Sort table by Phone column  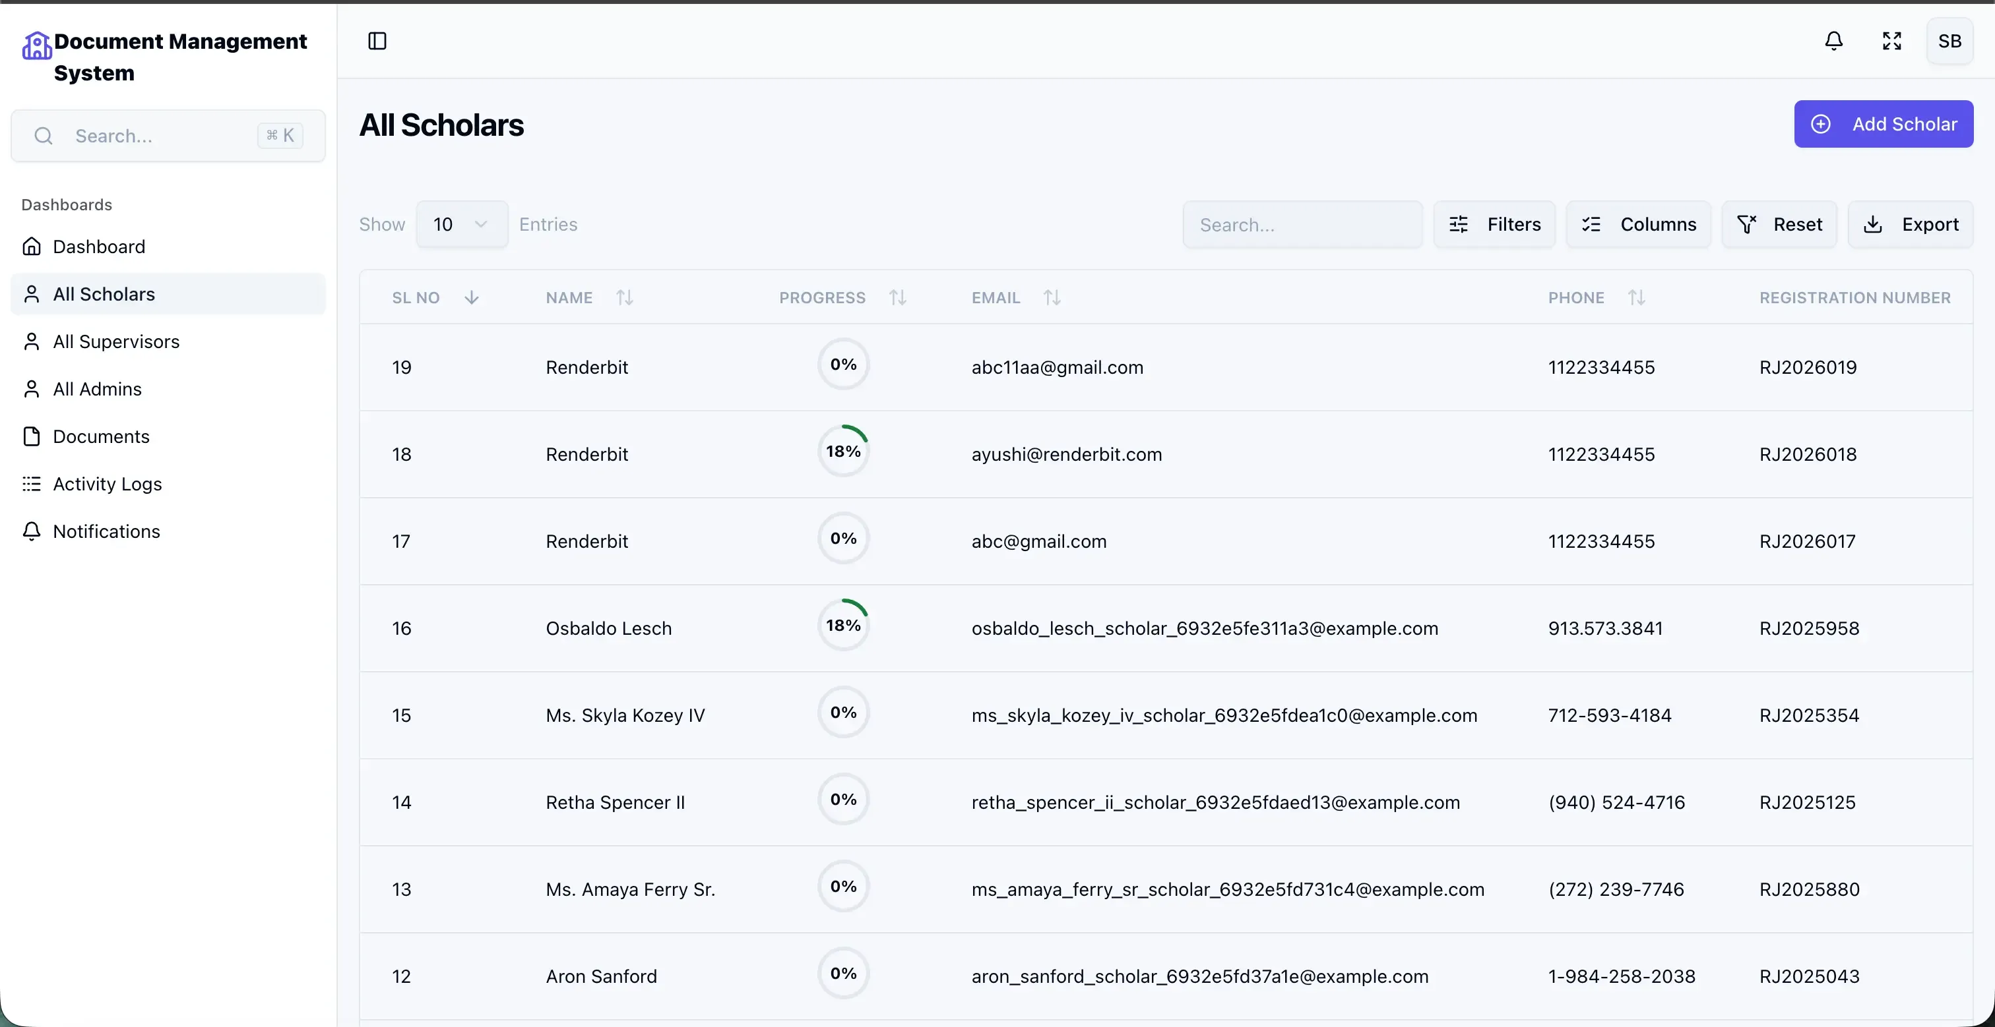click(x=1636, y=298)
